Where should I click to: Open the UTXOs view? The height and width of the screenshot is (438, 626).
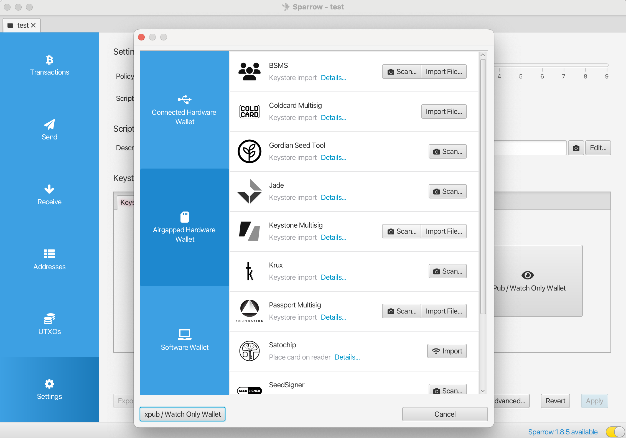pyautogui.click(x=49, y=324)
